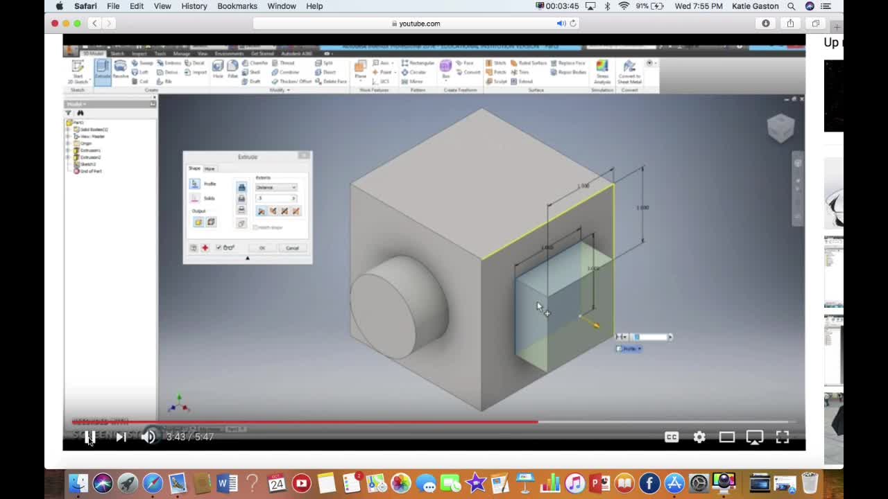Choose Surface output option
Viewport: 888px width, 499px height.
point(211,222)
